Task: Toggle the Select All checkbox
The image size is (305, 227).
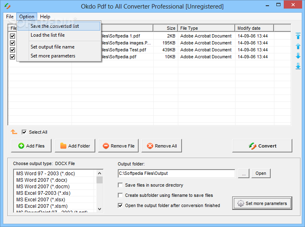Action: 24,132
